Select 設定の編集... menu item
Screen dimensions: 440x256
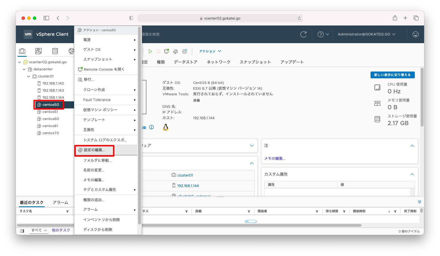tap(106, 150)
